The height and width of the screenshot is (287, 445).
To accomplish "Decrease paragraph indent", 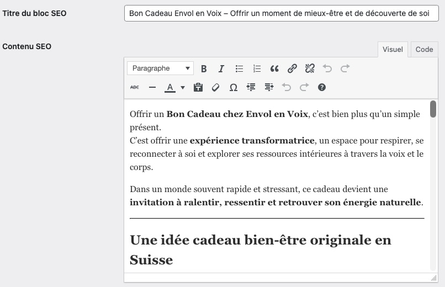I will click(251, 87).
